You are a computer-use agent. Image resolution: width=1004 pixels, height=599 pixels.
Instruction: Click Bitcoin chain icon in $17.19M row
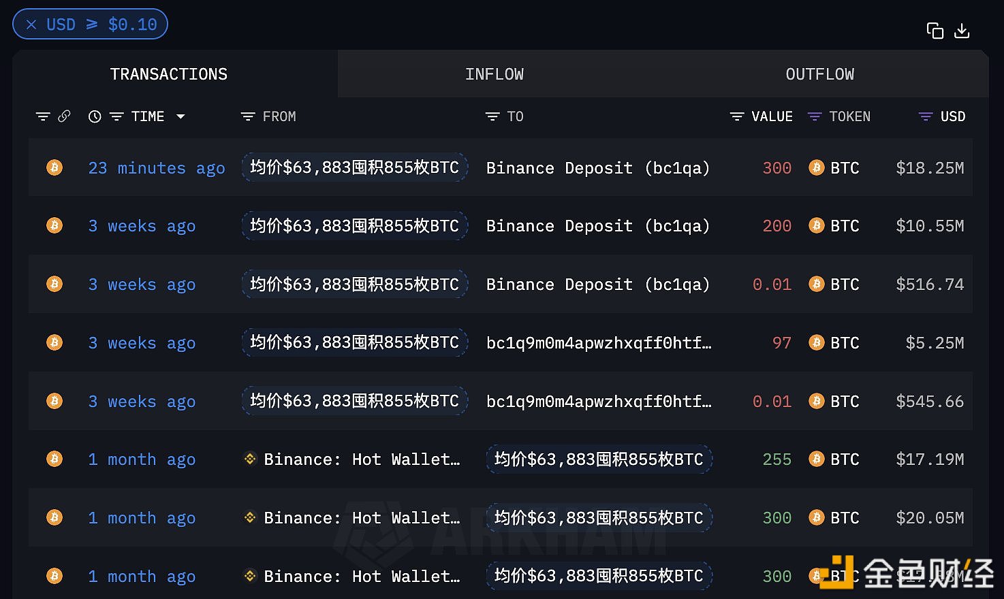click(x=54, y=459)
